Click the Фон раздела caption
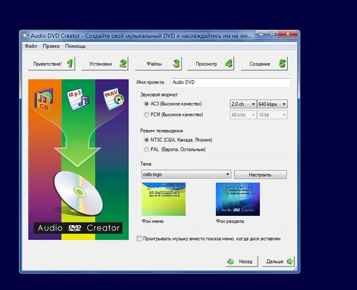Image resolution: width=357 pixels, height=290 pixels. click(x=230, y=221)
